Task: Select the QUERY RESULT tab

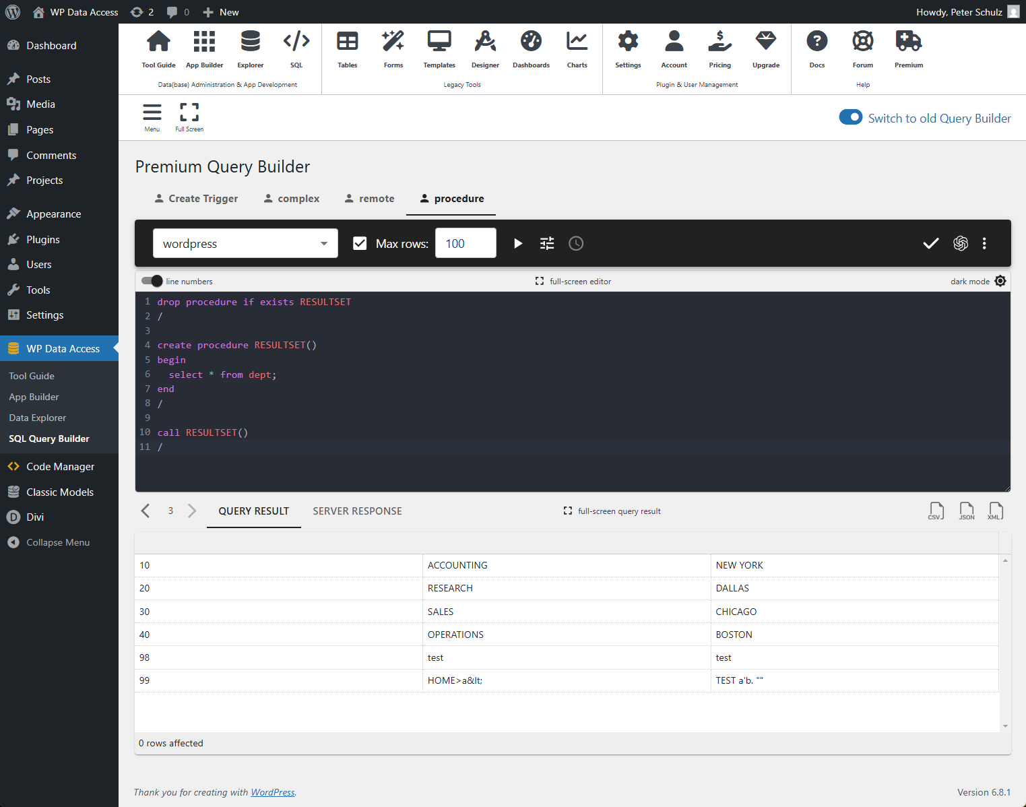Action: point(254,511)
